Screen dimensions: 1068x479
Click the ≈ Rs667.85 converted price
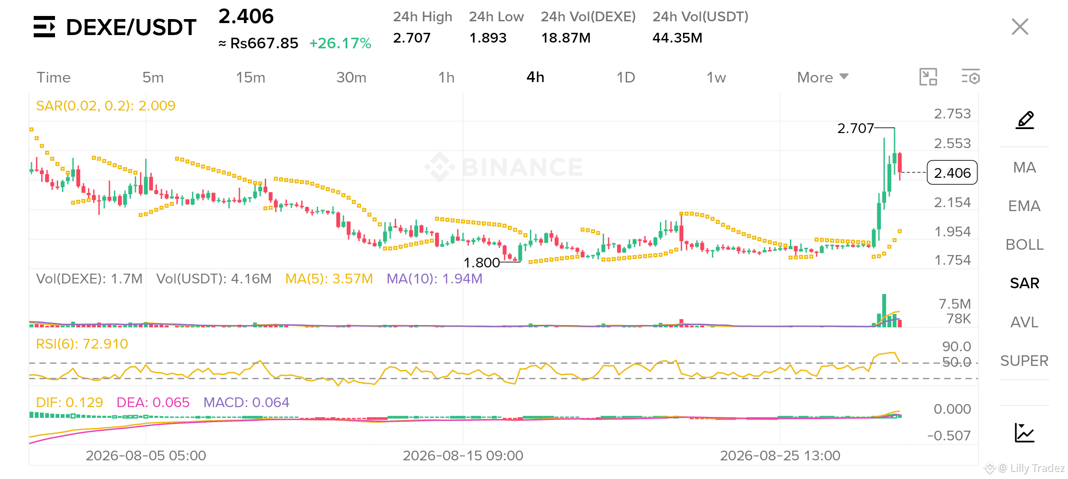tap(259, 43)
